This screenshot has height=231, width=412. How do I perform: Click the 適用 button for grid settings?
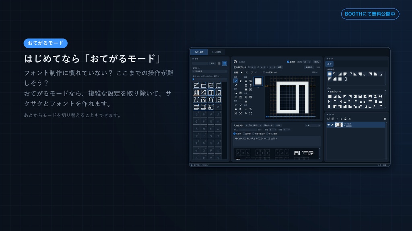pyautogui.click(x=280, y=67)
